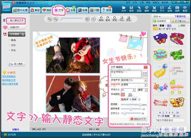This screenshot has width=191, height=138.
Task: Open the 已下载[34] tab
Action: 180,21
